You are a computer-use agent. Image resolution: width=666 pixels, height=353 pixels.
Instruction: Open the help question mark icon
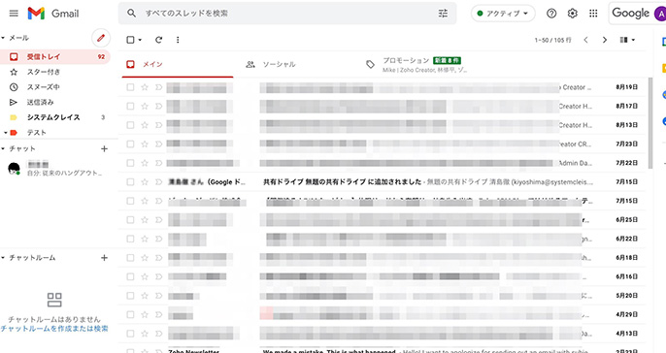(x=551, y=14)
